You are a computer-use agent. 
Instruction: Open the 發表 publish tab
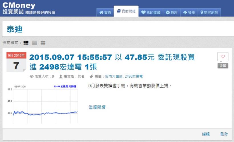coord(189,12)
